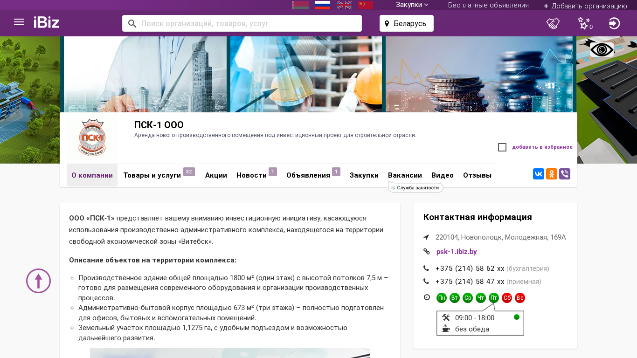Select Wednesday (Ср) schedule circle

(x=468, y=298)
